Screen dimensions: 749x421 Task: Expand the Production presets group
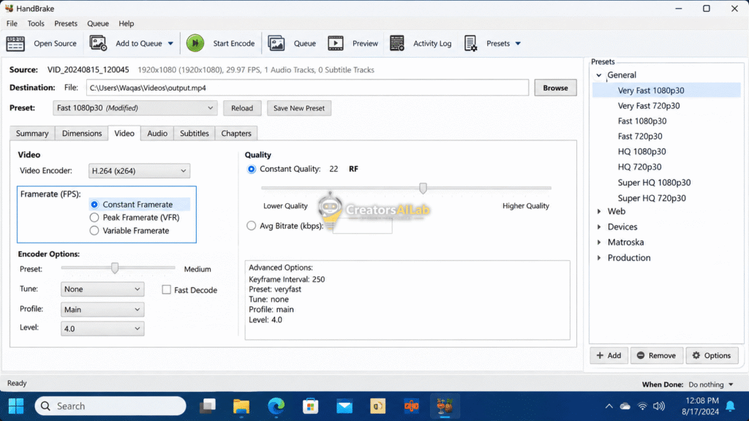coord(599,258)
